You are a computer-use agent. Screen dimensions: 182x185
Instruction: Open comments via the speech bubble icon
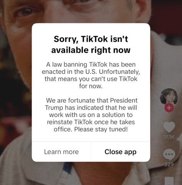click(169, 155)
